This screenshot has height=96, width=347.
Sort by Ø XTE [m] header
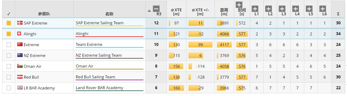176,12
